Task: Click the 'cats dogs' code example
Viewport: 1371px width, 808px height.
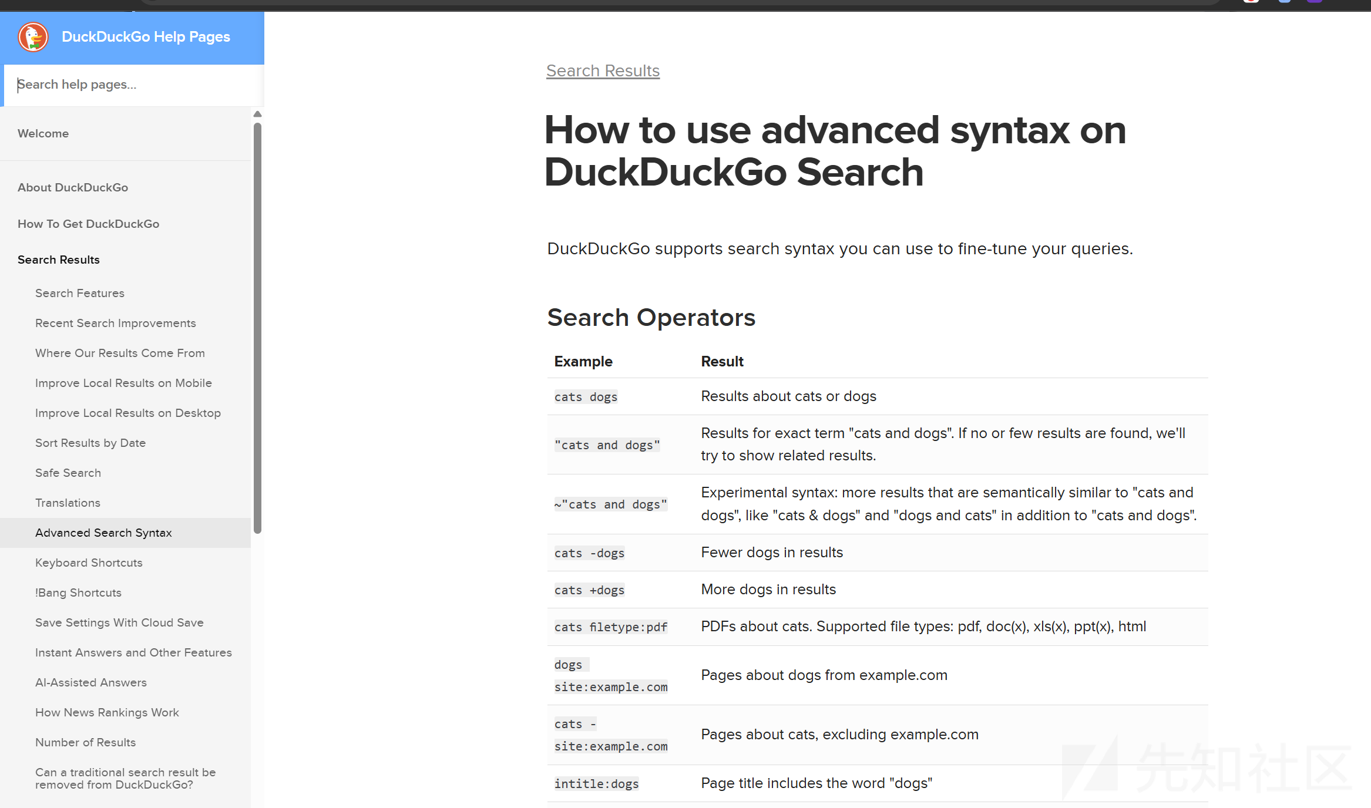Action: pyautogui.click(x=586, y=397)
